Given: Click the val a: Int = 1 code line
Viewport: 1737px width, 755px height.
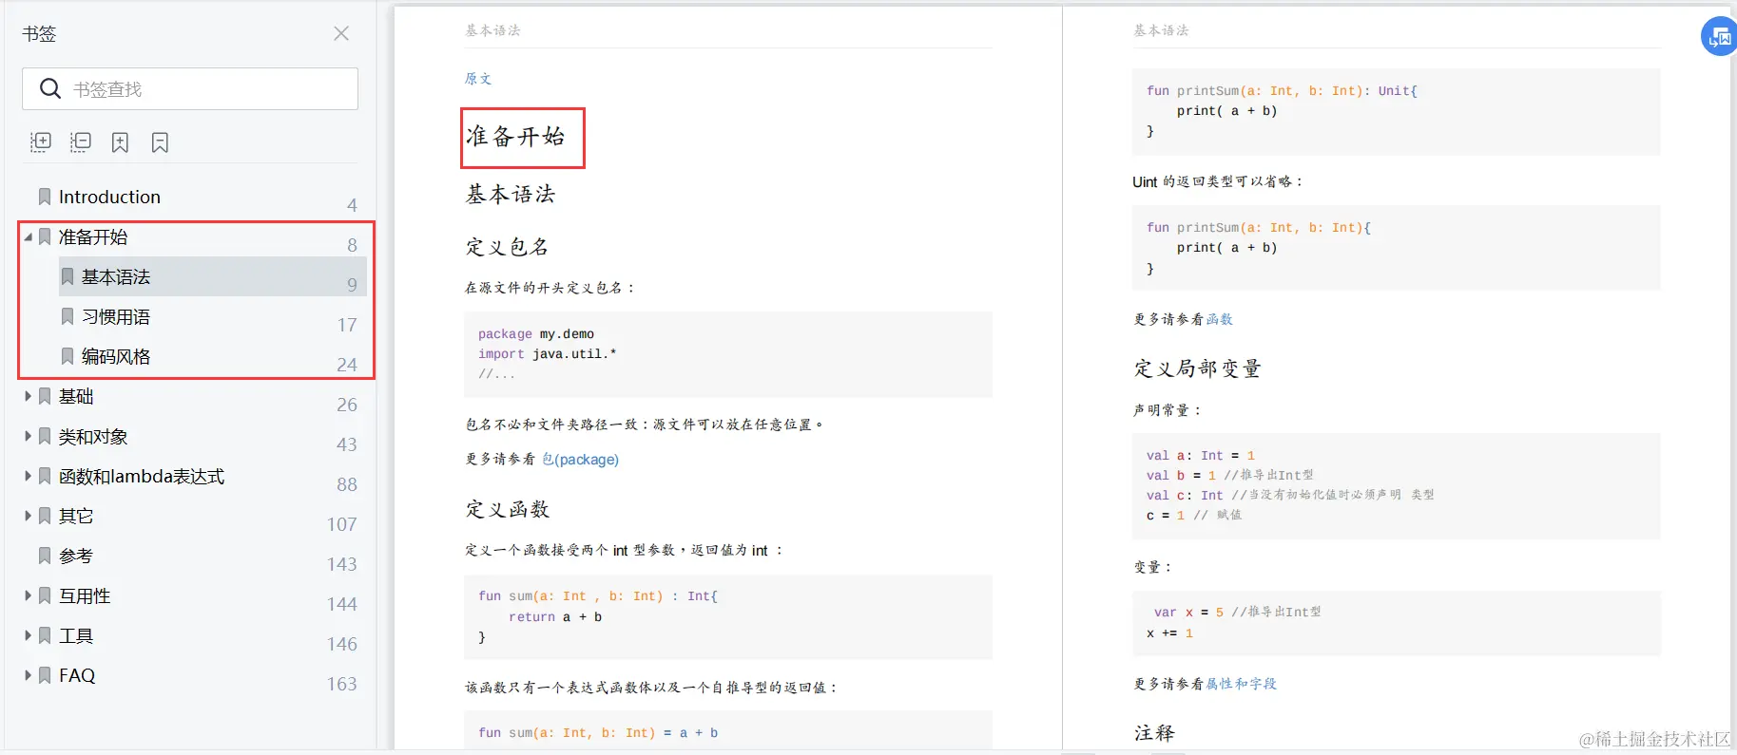Looking at the screenshot, I should [1201, 456].
